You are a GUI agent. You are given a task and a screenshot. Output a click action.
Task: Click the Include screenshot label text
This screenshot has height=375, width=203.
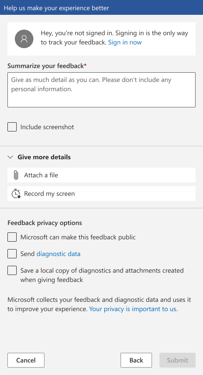(x=47, y=127)
